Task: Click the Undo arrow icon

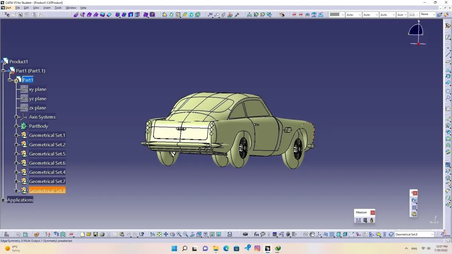Action: [x=128, y=234]
